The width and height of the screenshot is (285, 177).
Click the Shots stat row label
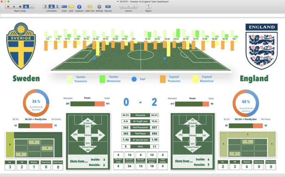(x=140, y=146)
